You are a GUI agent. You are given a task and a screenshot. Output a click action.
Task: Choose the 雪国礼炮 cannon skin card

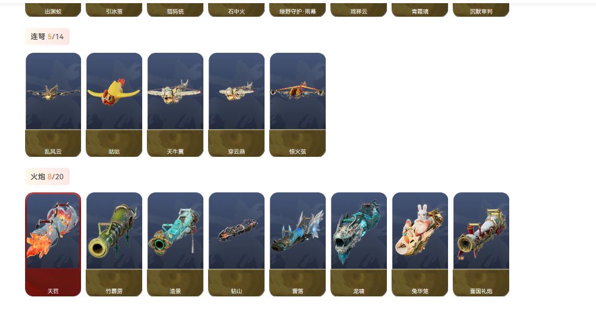481,245
